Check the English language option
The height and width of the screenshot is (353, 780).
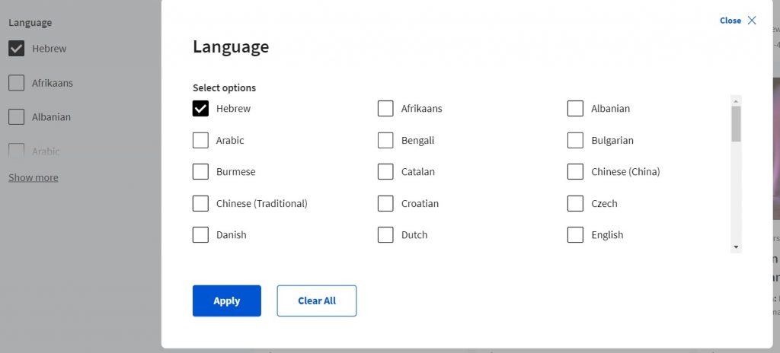click(x=575, y=234)
